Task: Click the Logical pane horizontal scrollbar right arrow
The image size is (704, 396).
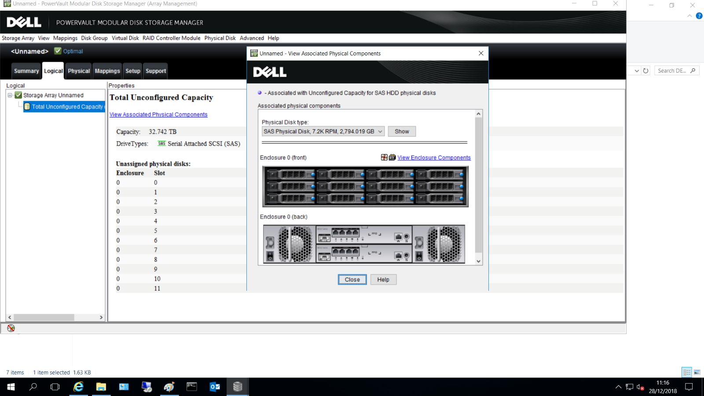Action: tap(101, 317)
